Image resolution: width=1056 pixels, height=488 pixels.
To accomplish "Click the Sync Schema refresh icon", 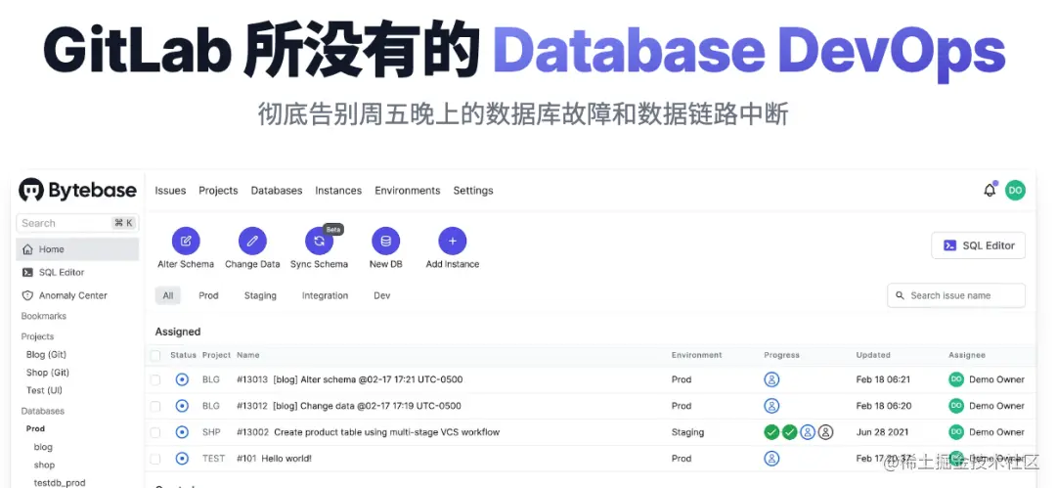I will pos(319,241).
